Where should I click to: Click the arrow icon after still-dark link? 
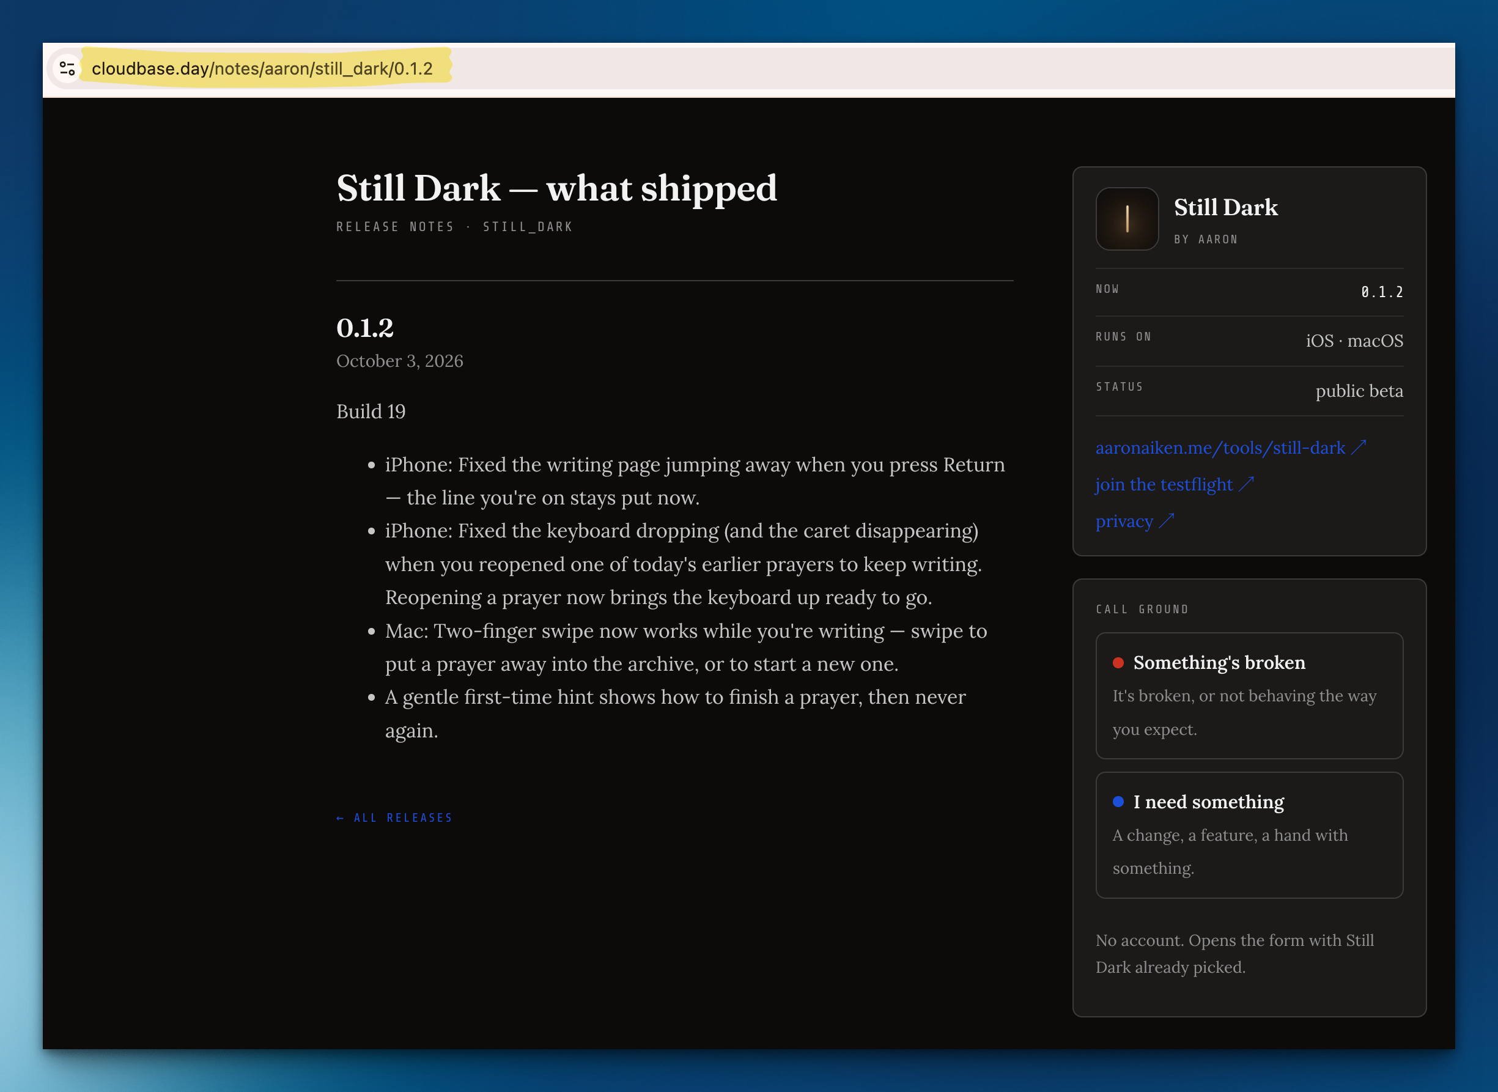[x=1358, y=448]
